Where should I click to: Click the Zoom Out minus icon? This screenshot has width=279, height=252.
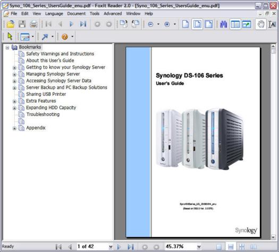pyautogui.click(x=150, y=24)
